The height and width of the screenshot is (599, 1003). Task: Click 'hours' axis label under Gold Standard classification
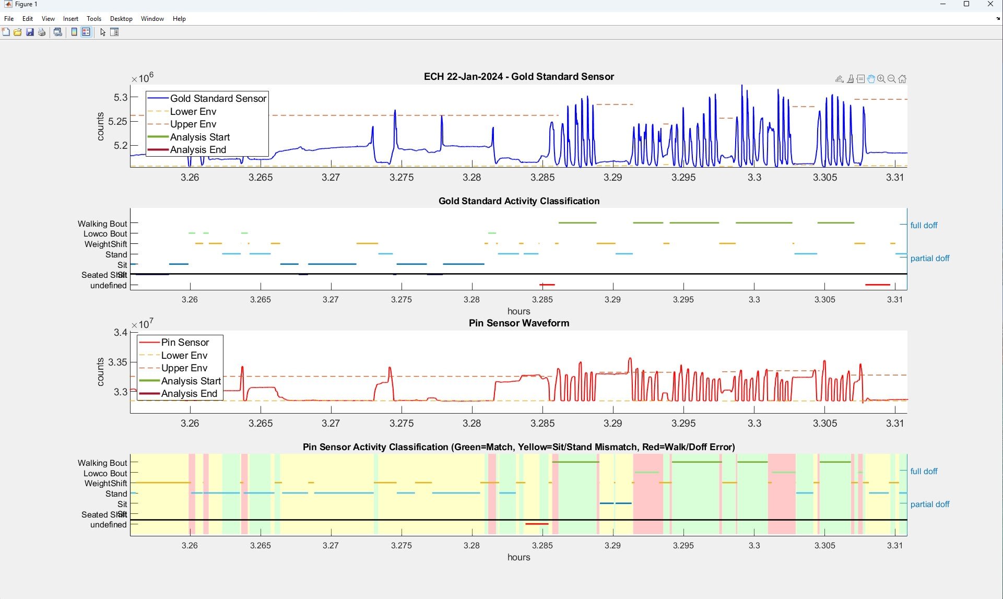pyautogui.click(x=519, y=312)
